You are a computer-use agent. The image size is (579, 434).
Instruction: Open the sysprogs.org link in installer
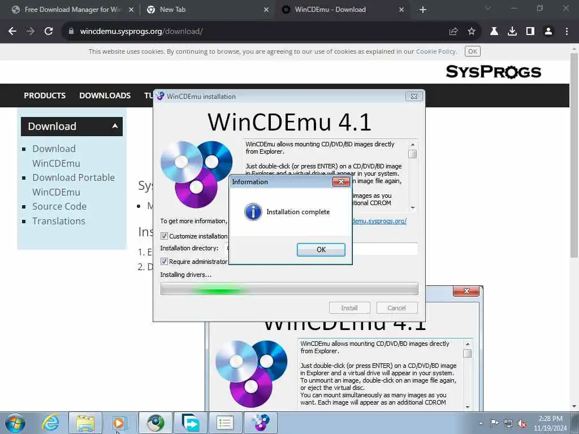379,221
